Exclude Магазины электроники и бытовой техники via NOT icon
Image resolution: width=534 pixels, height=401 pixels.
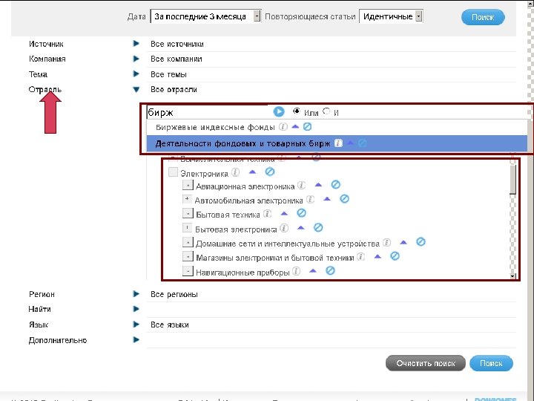click(395, 256)
